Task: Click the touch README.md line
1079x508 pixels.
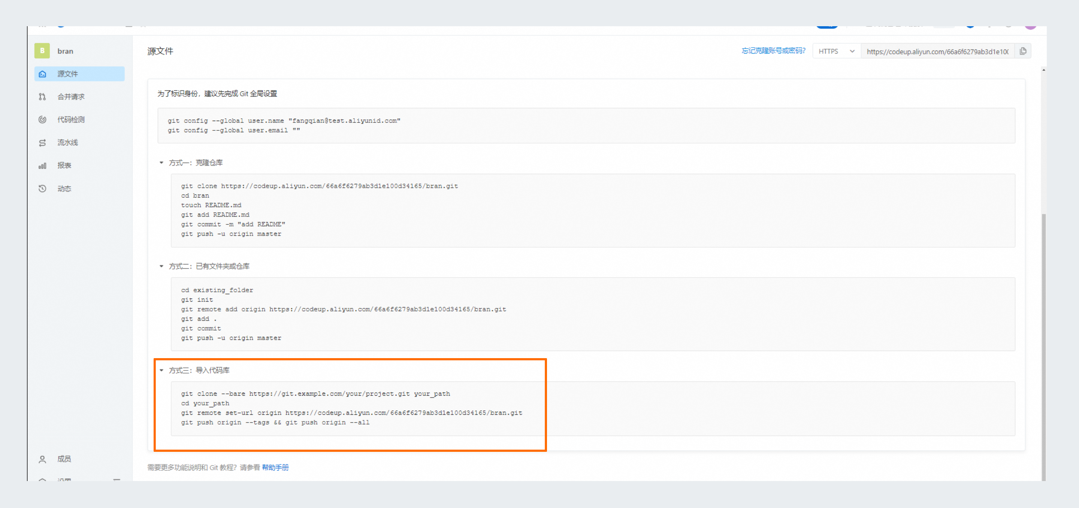Action: point(211,205)
